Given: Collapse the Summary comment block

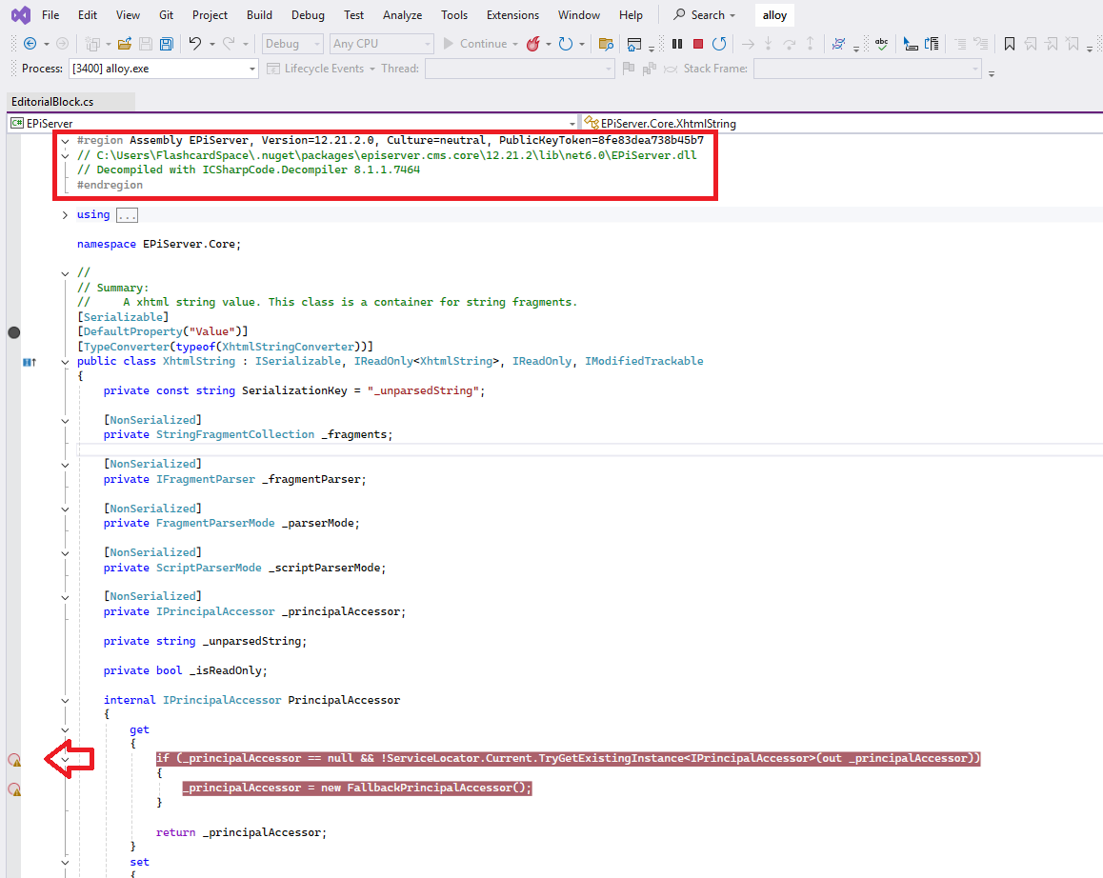Looking at the screenshot, I should tap(65, 273).
